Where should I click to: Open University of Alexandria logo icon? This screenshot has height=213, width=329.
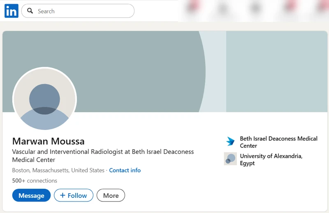tap(230, 159)
